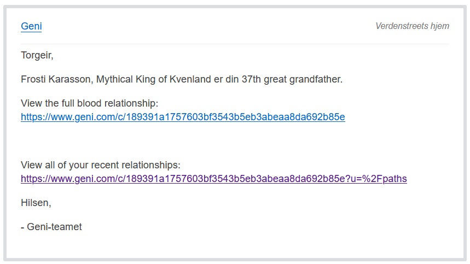Click the 'Verdenstreets hjem' tagline text
The image size is (470, 264).
pyautogui.click(x=412, y=26)
